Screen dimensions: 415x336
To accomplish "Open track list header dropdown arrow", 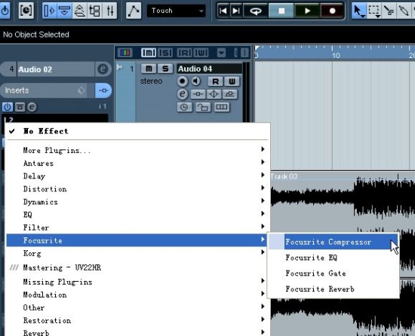I will coord(222,53).
